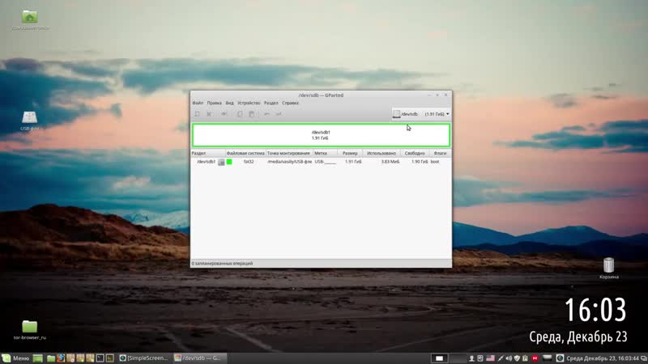Click the red MEGA icon in tray
The width and height of the screenshot is (648, 364).
coord(535,358)
